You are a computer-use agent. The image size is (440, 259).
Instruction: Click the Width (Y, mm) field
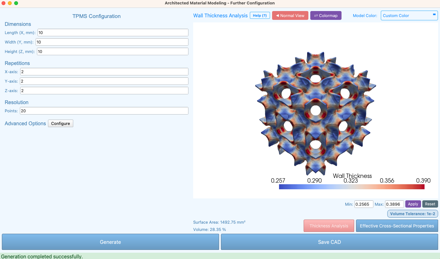[x=112, y=42]
